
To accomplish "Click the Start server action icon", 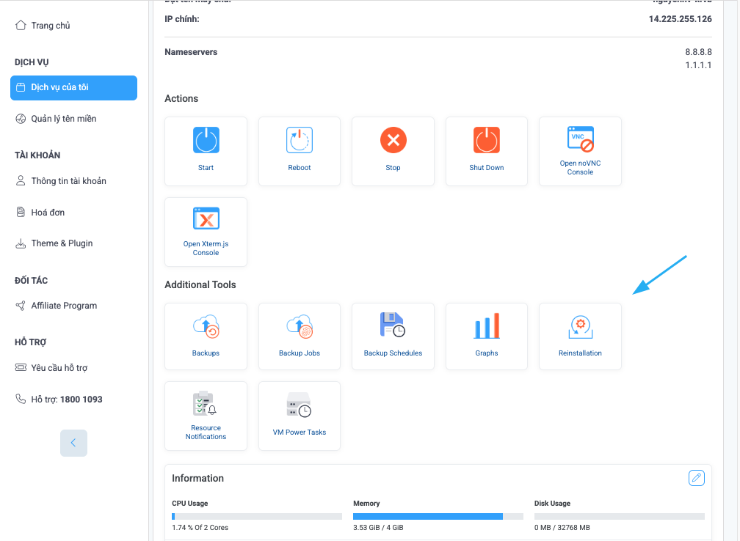I will point(206,140).
